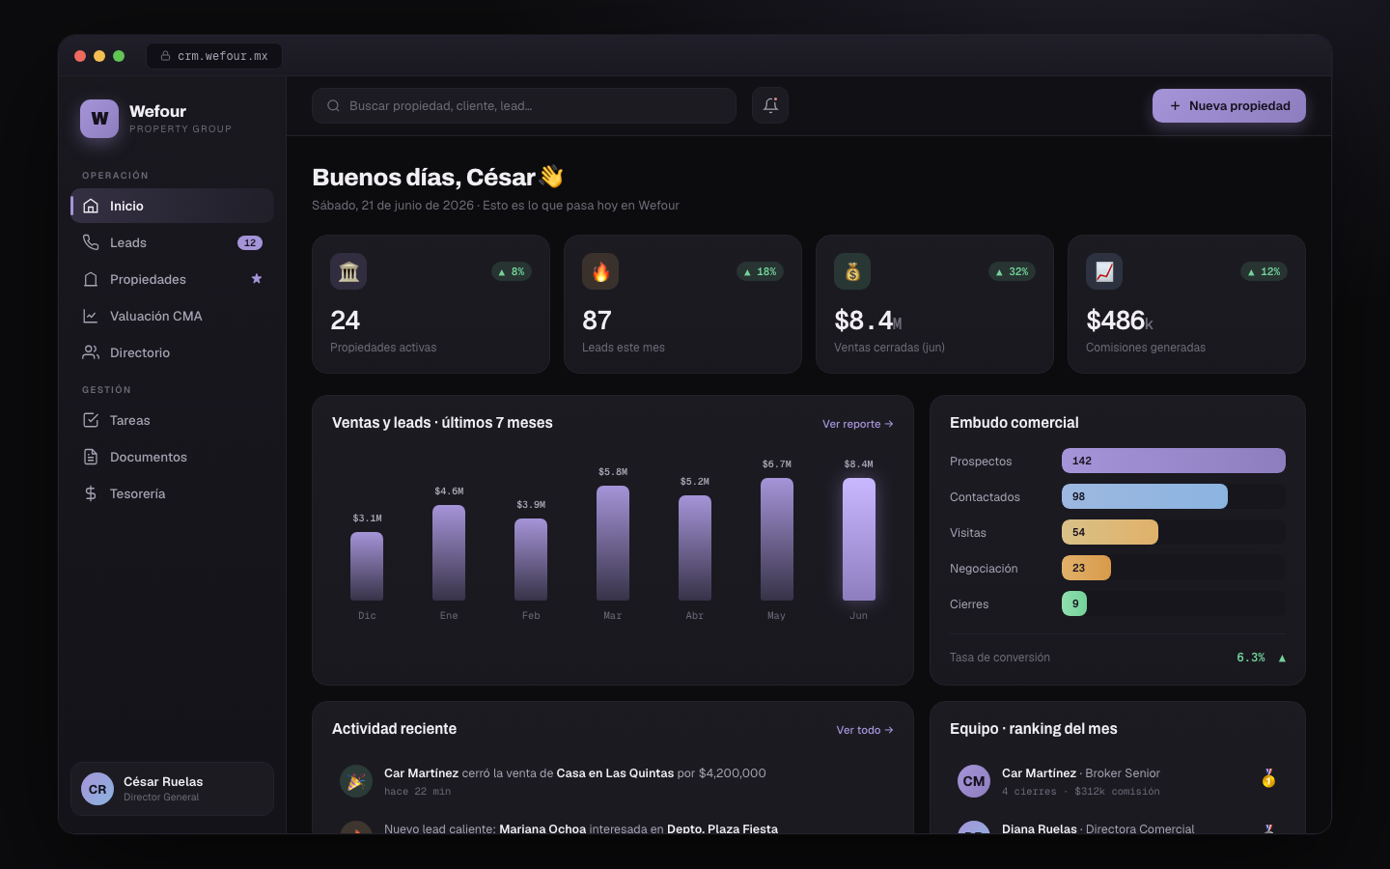Open the Inicio section

click(x=172, y=206)
